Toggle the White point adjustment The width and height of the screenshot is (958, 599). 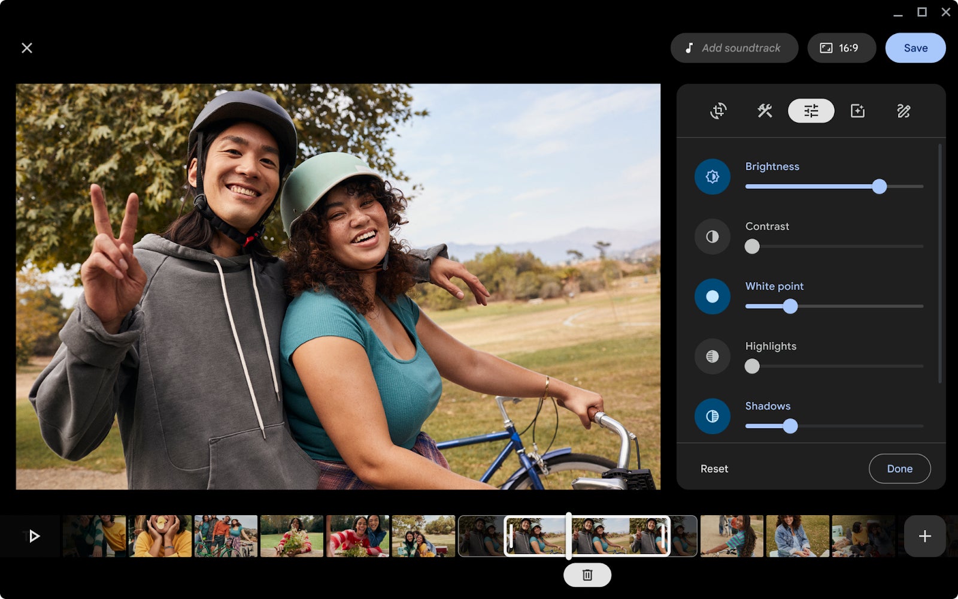click(x=713, y=297)
